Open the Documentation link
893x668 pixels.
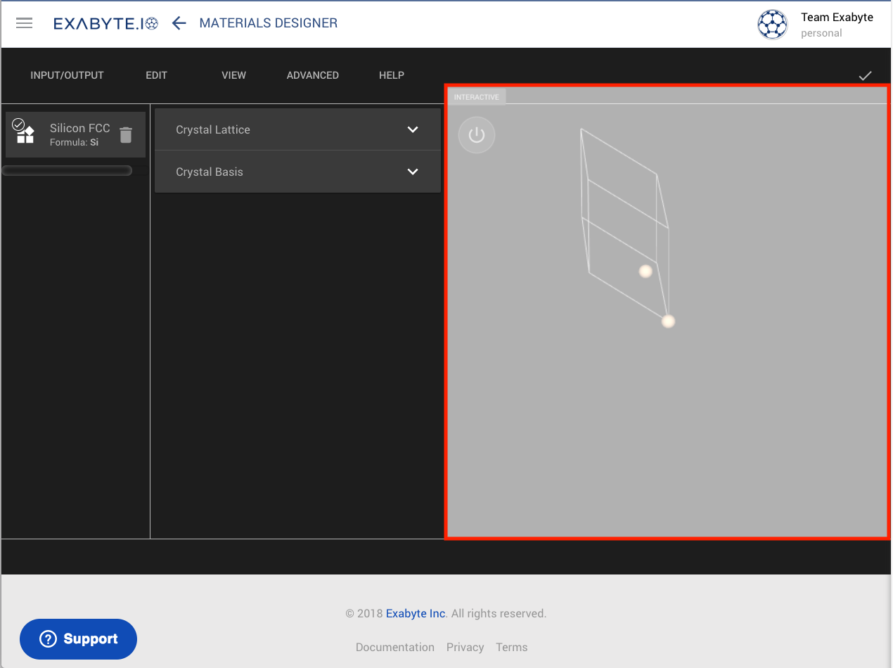point(395,647)
